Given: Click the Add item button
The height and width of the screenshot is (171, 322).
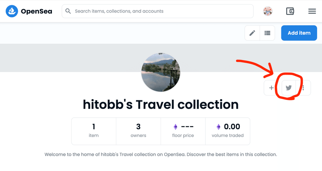Looking at the screenshot, I should tap(299, 33).
